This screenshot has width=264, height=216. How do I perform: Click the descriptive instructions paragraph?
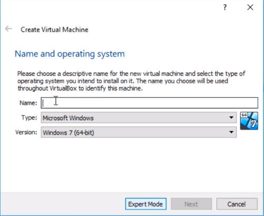click(x=131, y=81)
